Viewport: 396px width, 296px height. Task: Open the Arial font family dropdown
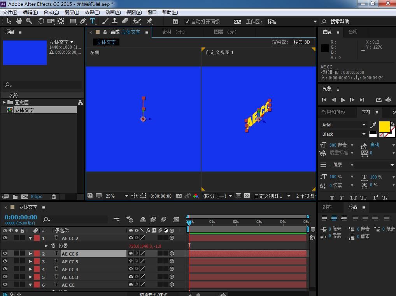point(343,125)
